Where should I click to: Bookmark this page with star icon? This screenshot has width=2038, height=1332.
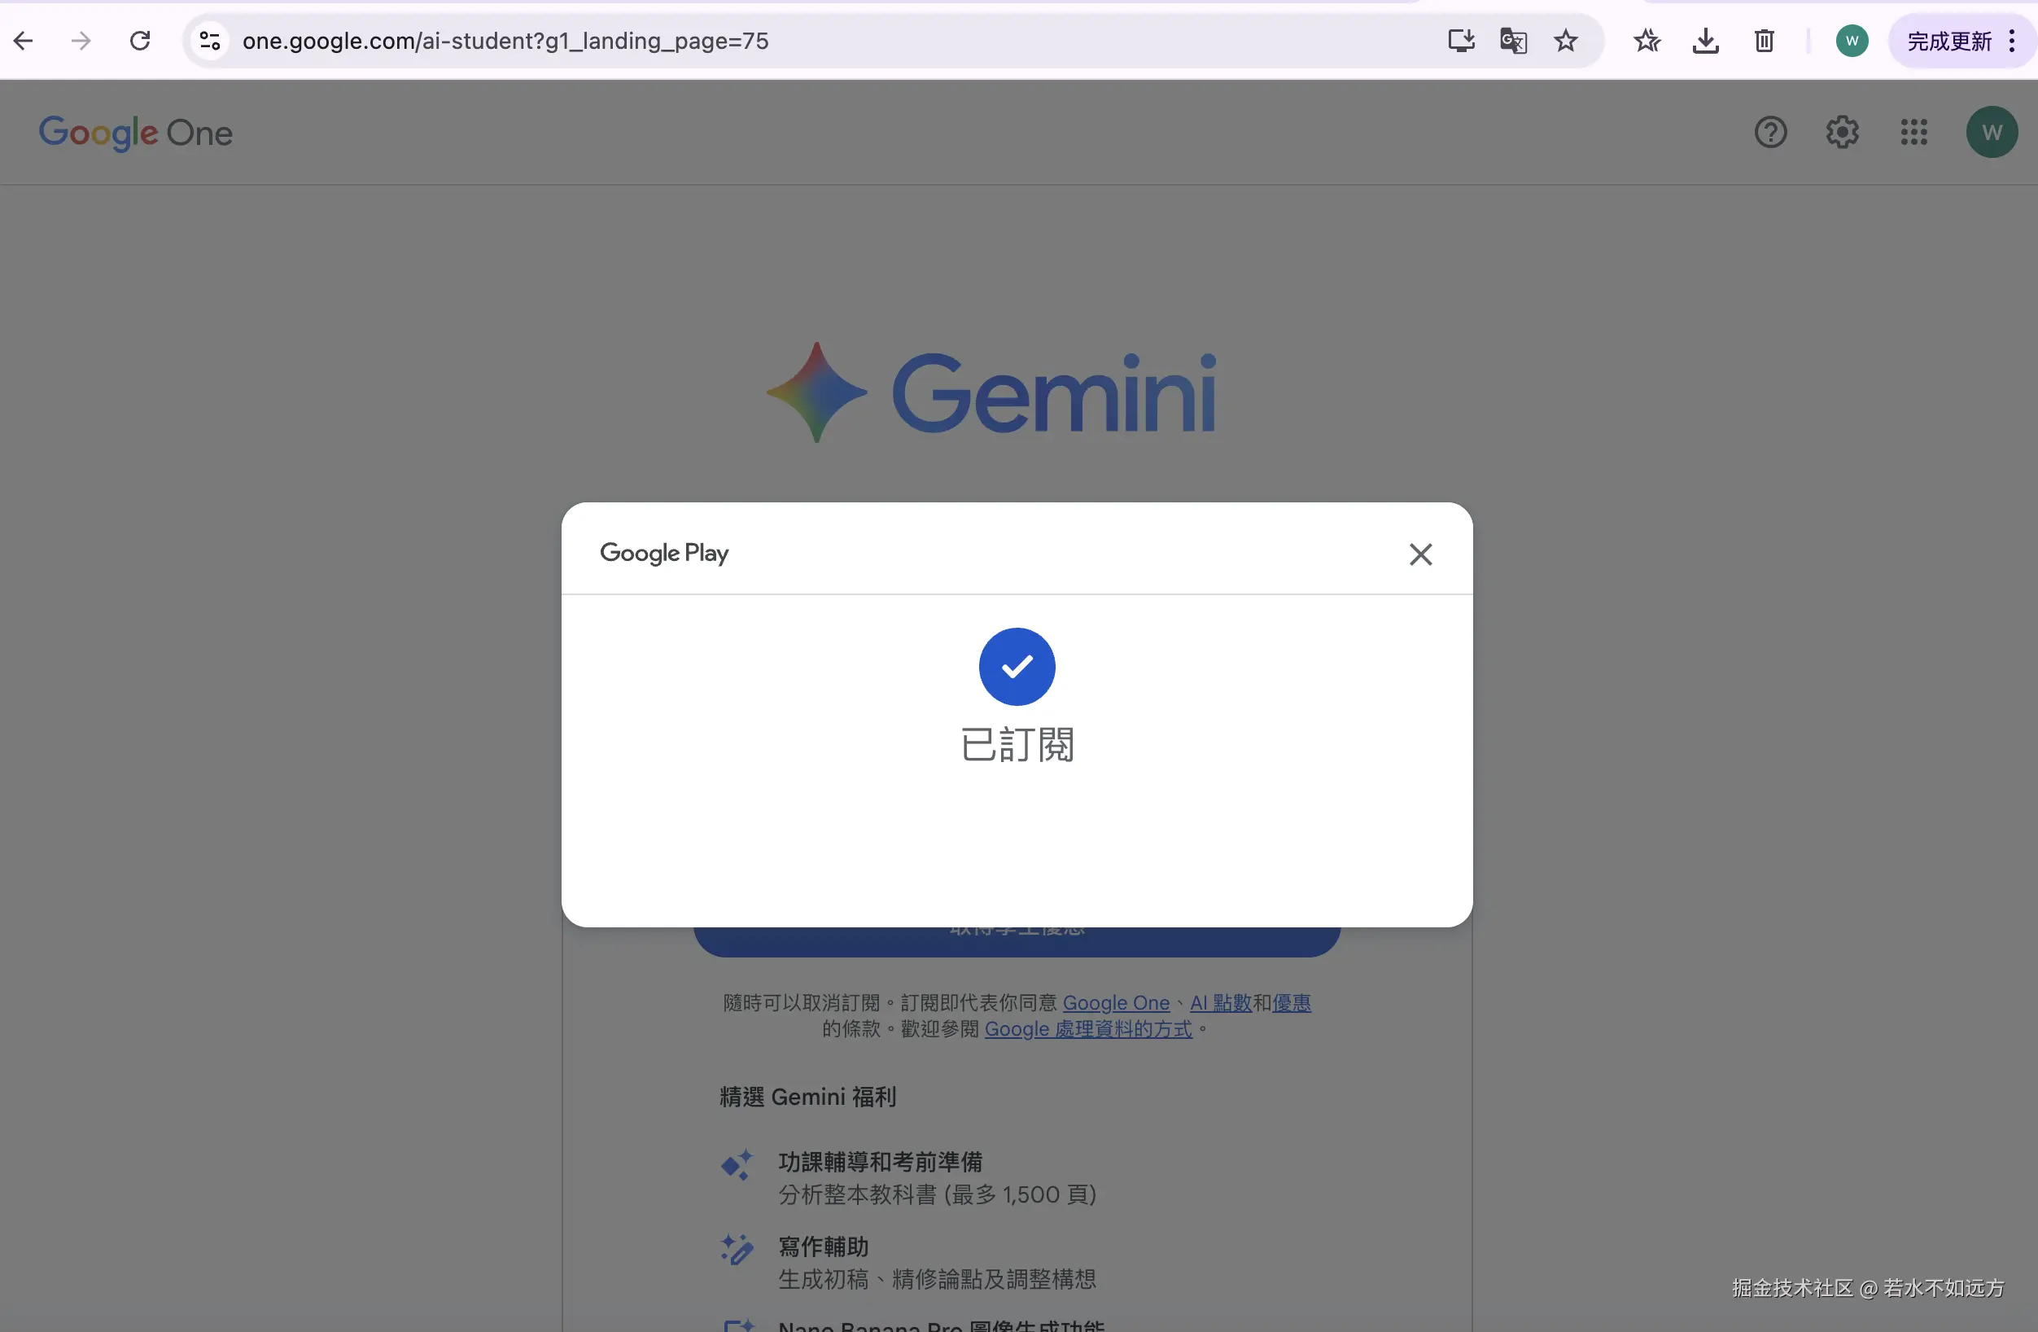[1565, 40]
